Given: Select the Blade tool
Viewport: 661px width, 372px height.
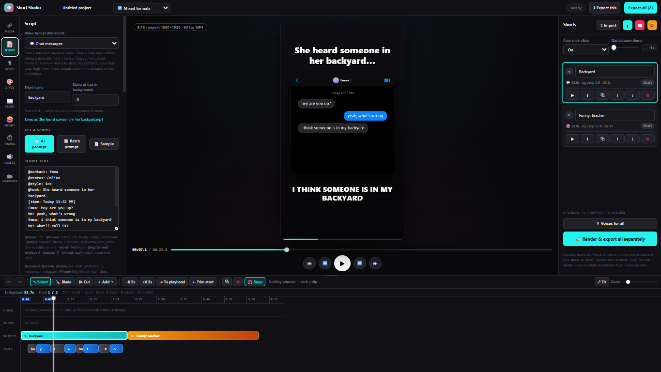Looking at the screenshot, I should [63, 282].
